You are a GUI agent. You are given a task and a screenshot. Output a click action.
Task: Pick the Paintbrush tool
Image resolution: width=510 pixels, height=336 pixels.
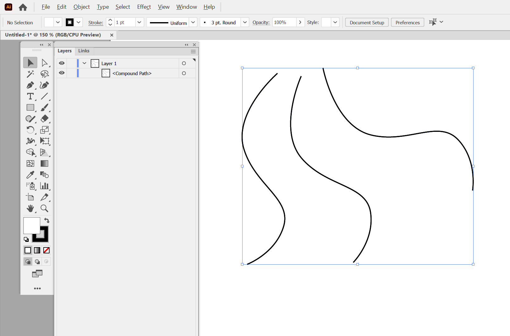[45, 108]
